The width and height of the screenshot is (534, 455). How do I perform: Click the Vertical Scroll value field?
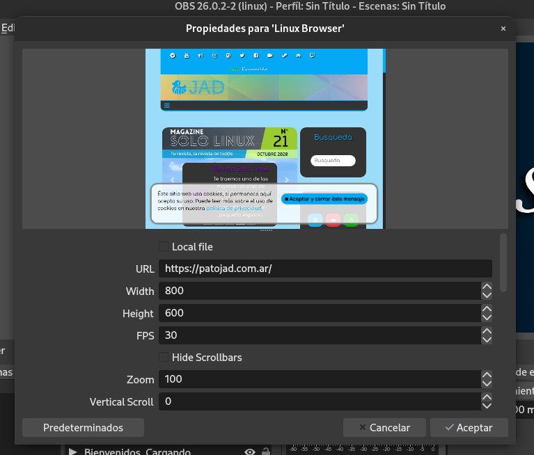320,401
